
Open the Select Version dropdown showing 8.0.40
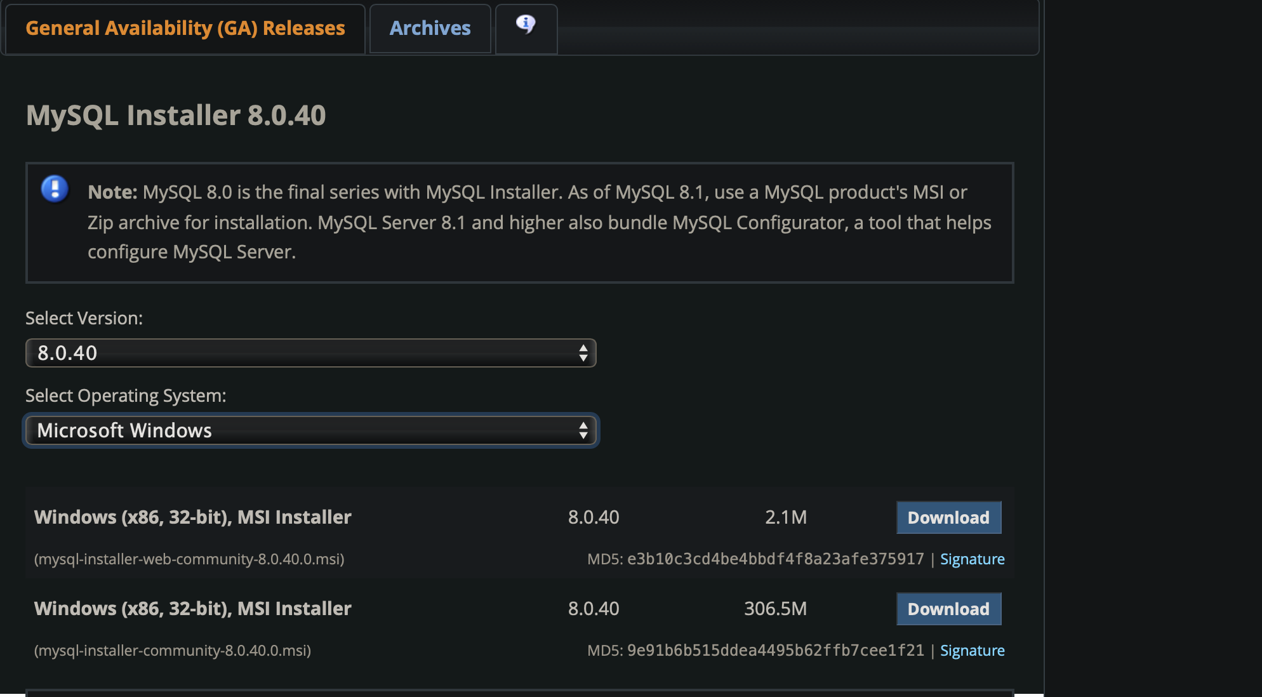point(310,353)
